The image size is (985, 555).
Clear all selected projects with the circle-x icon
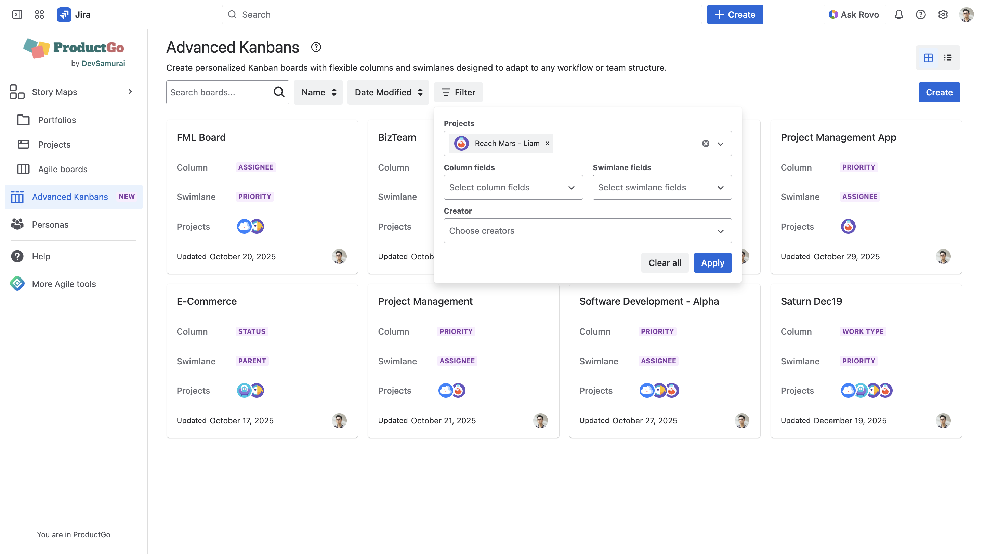tap(706, 144)
